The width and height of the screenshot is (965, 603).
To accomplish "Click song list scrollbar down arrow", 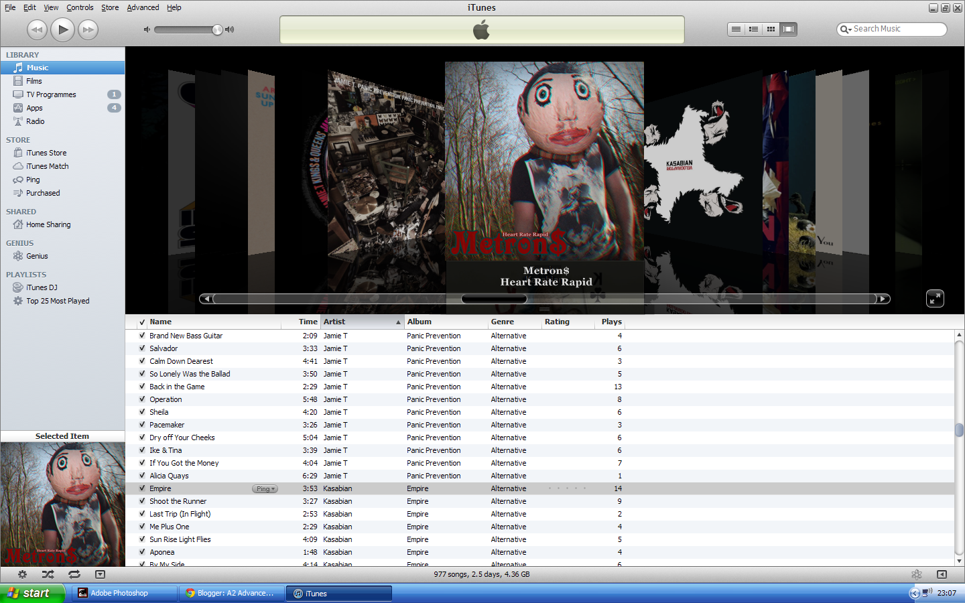I will click(959, 561).
